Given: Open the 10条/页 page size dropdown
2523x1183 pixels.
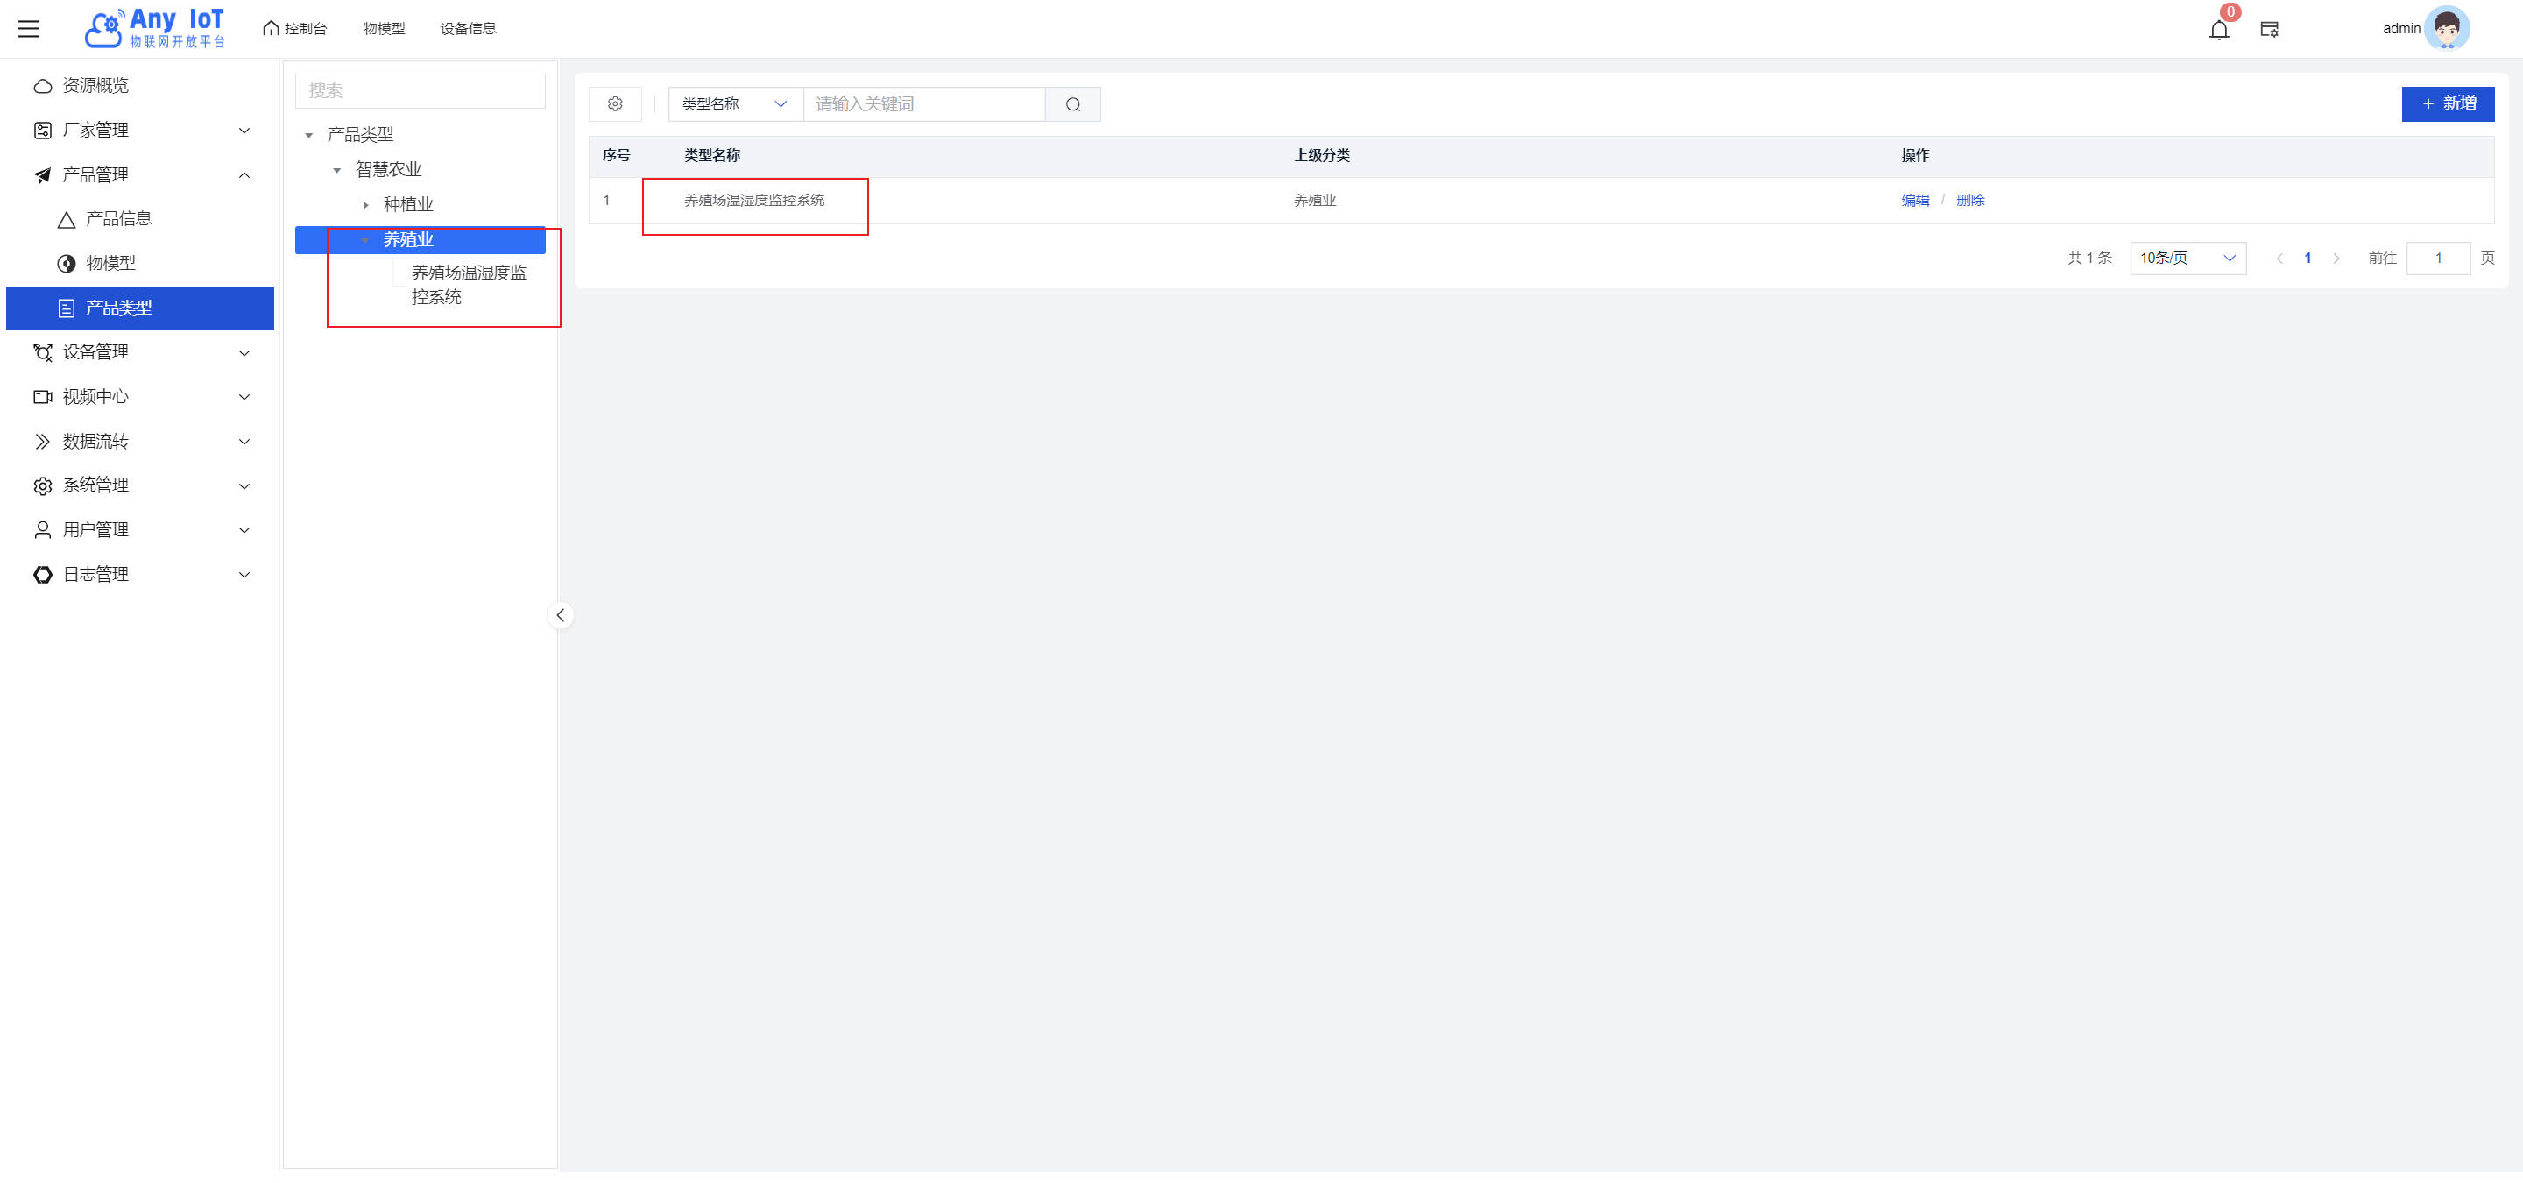Looking at the screenshot, I should (x=2187, y=259).
